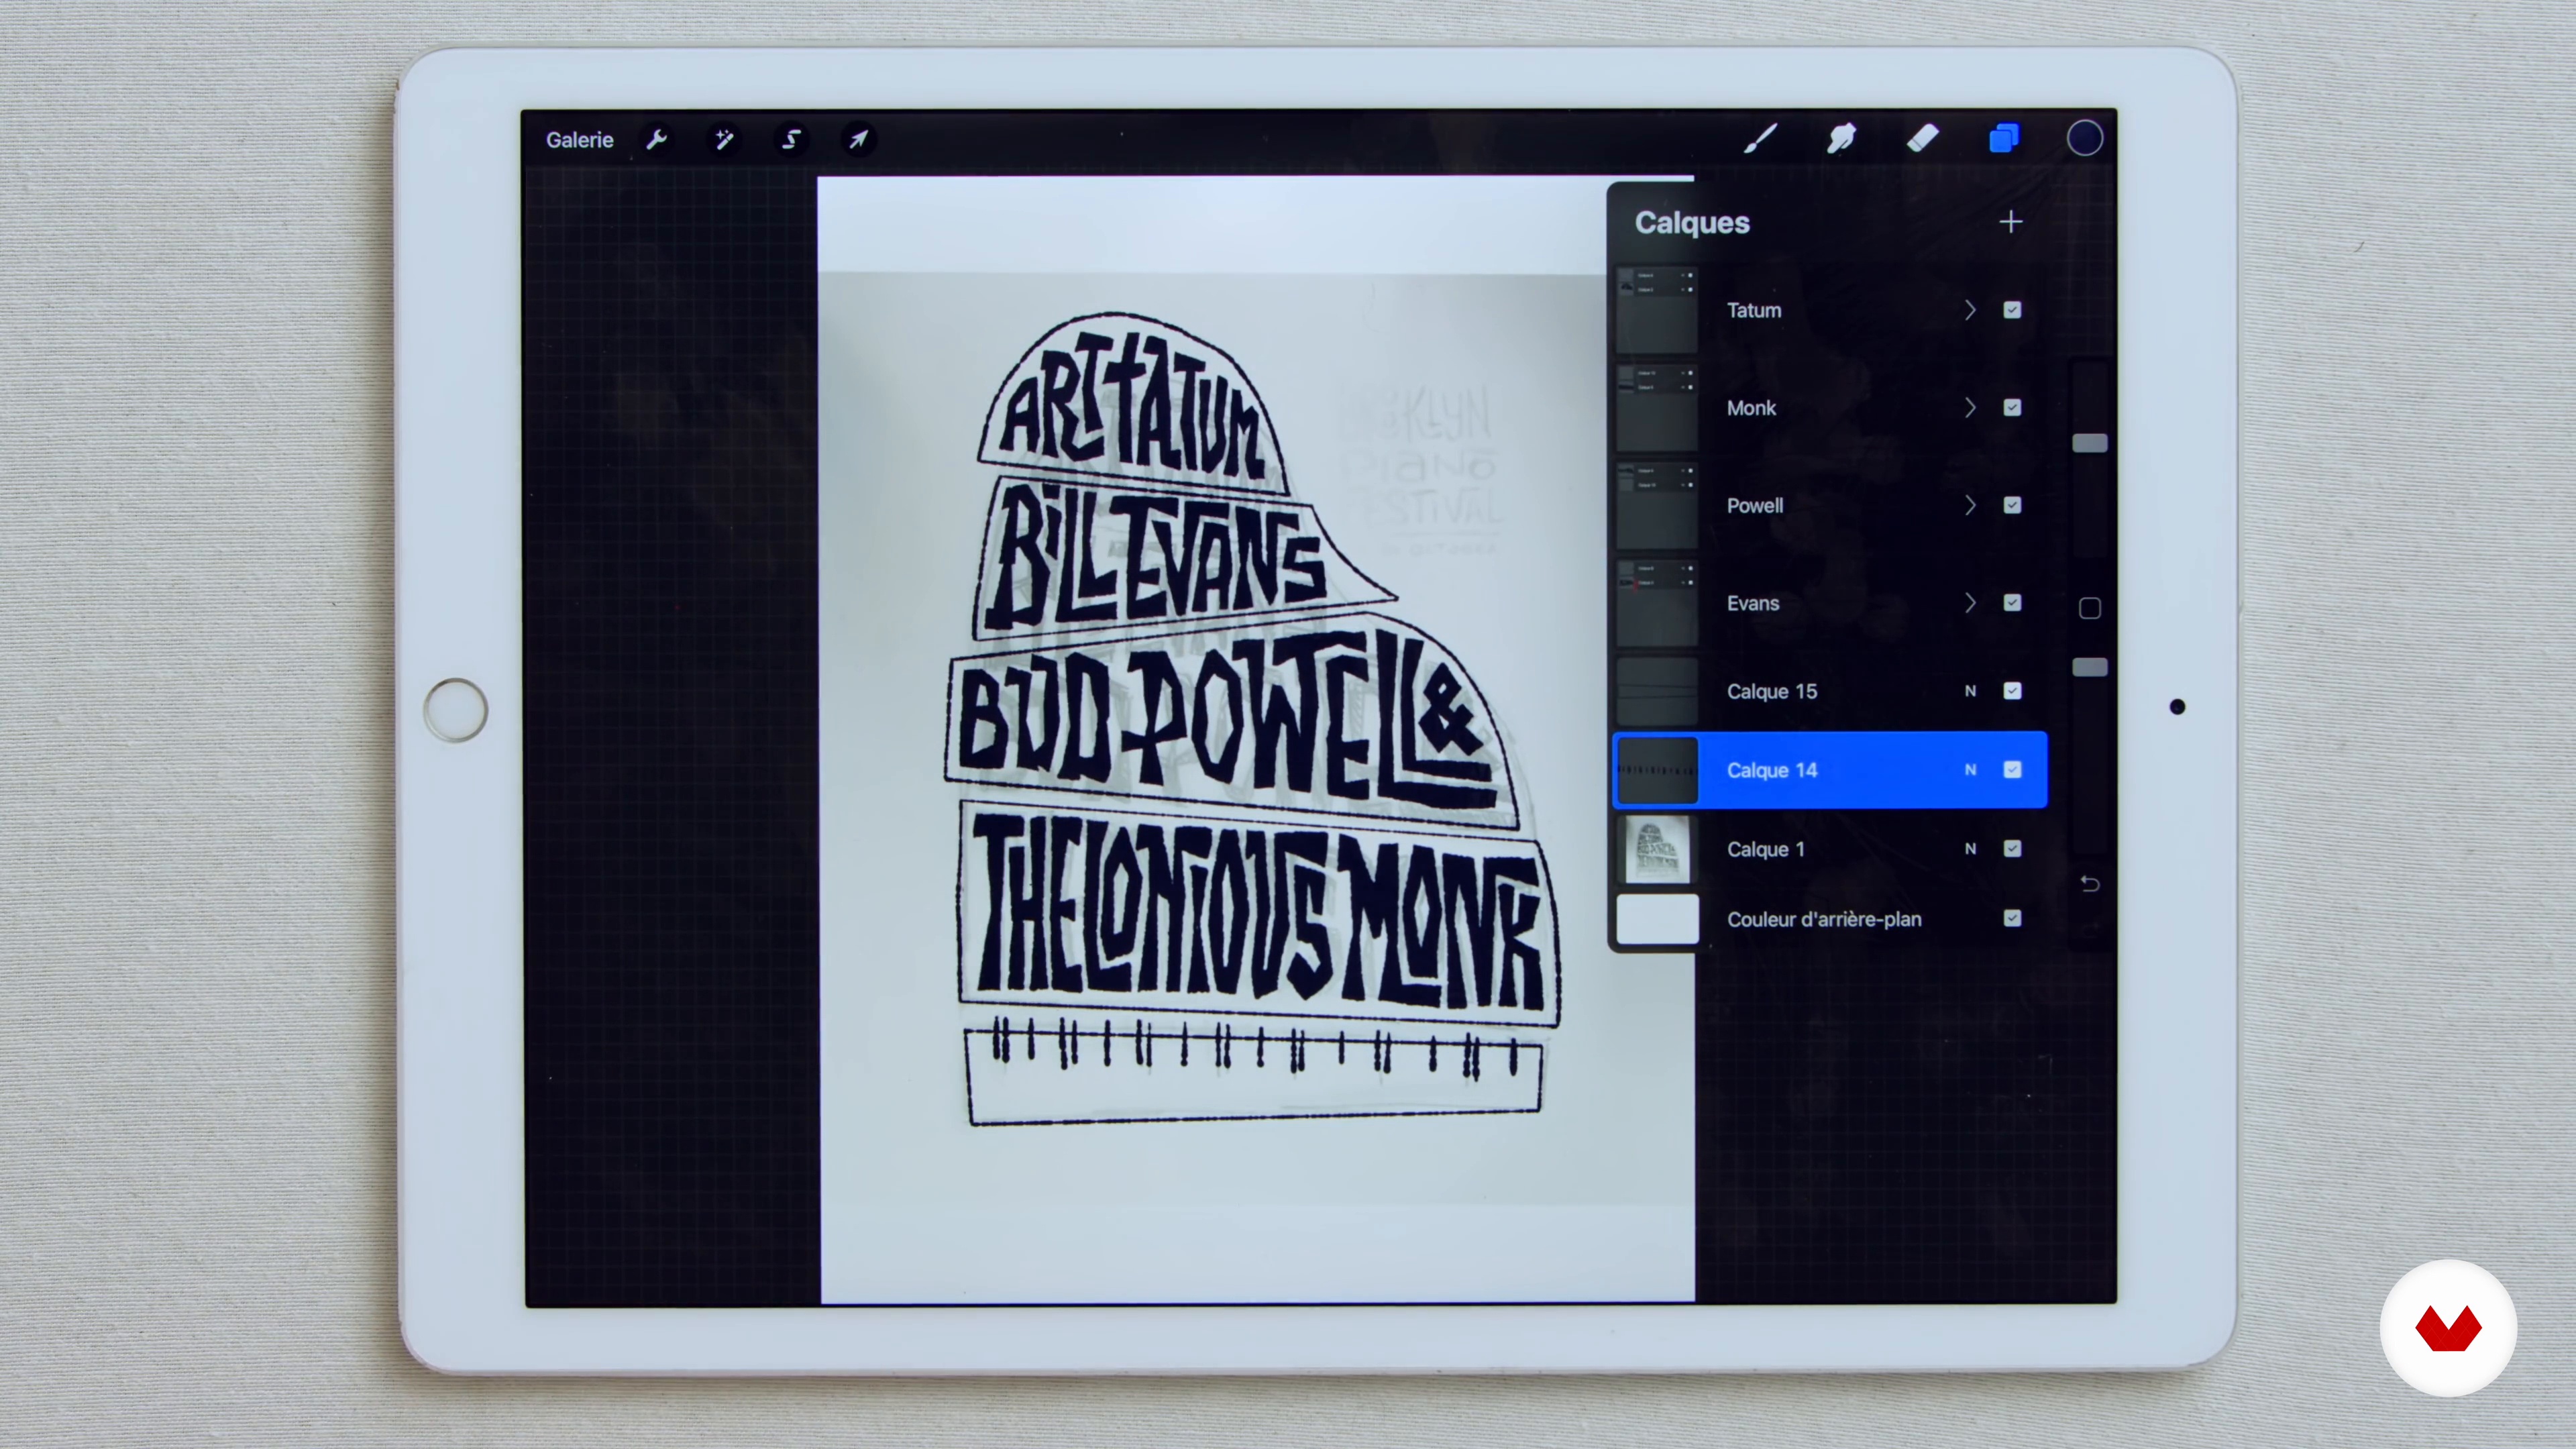Open blend mode N of Calque 15
Screen dimensions: 2576x1449
click(x=1970, y=691)
